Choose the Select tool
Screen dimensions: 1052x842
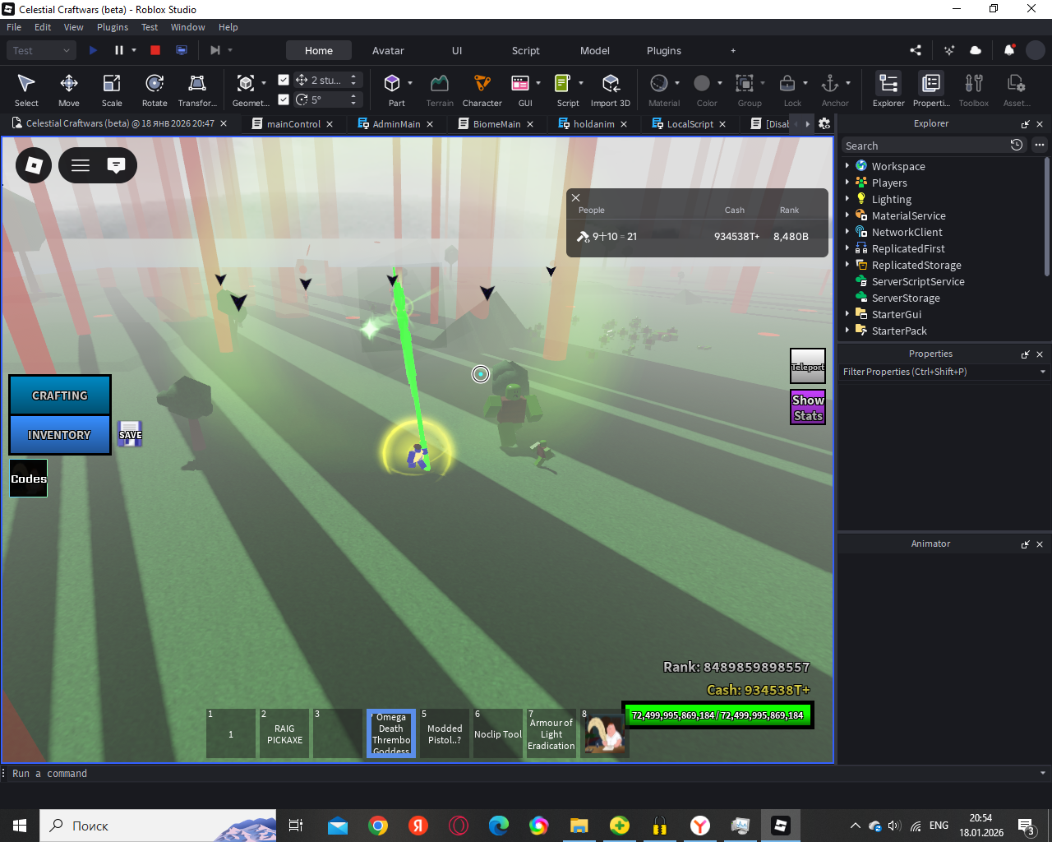[26, 90]
